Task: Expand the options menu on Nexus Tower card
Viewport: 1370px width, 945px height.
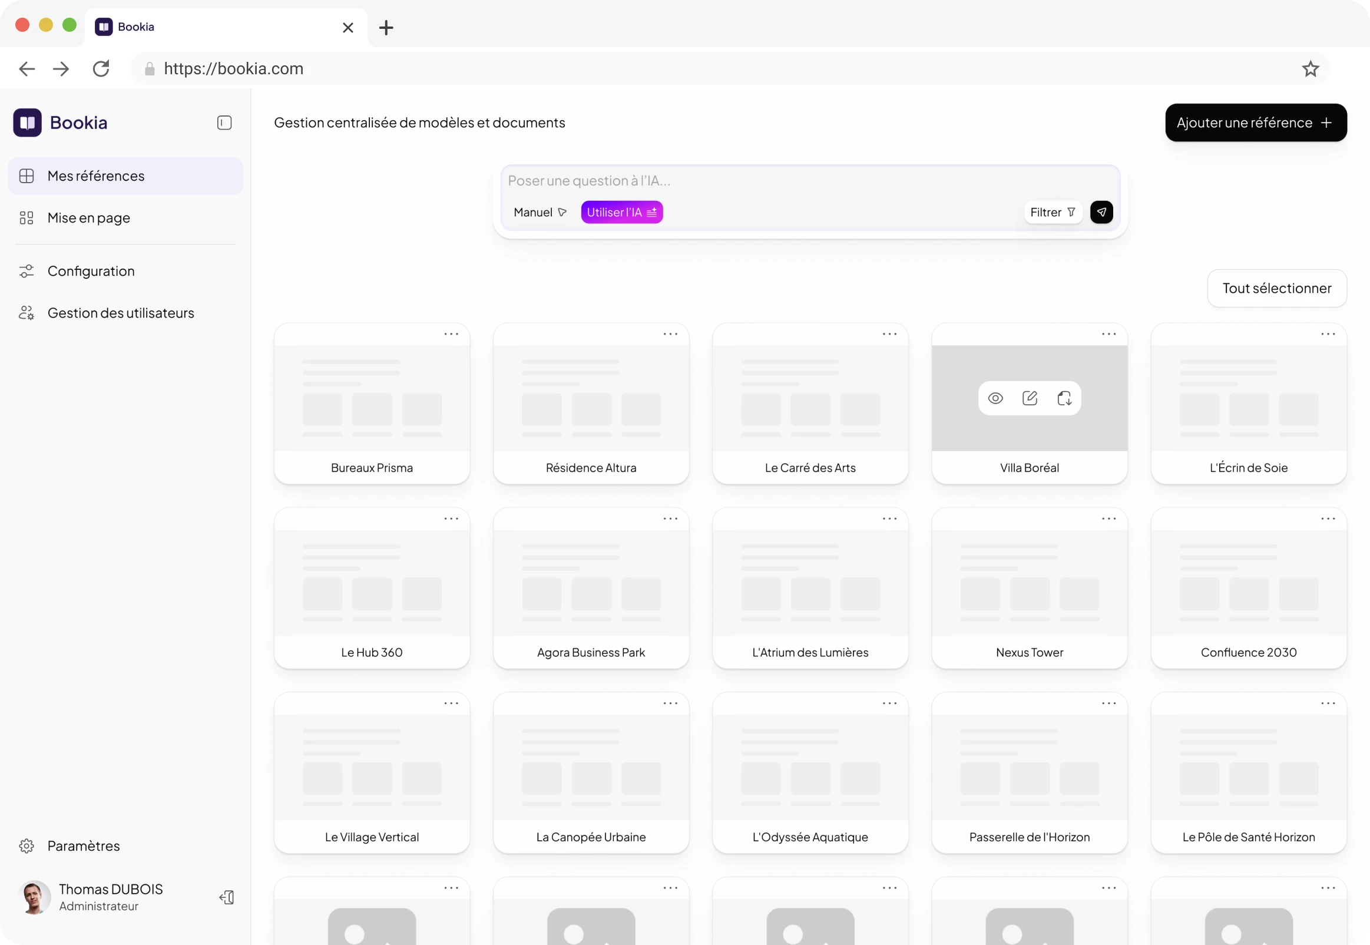Action: 1108,518
